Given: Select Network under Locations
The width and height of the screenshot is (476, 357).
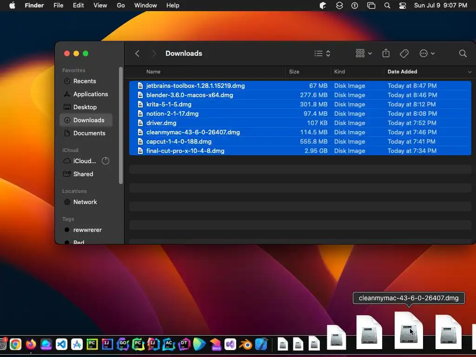Looking at the screenshot, I should [x=86, y=202].
